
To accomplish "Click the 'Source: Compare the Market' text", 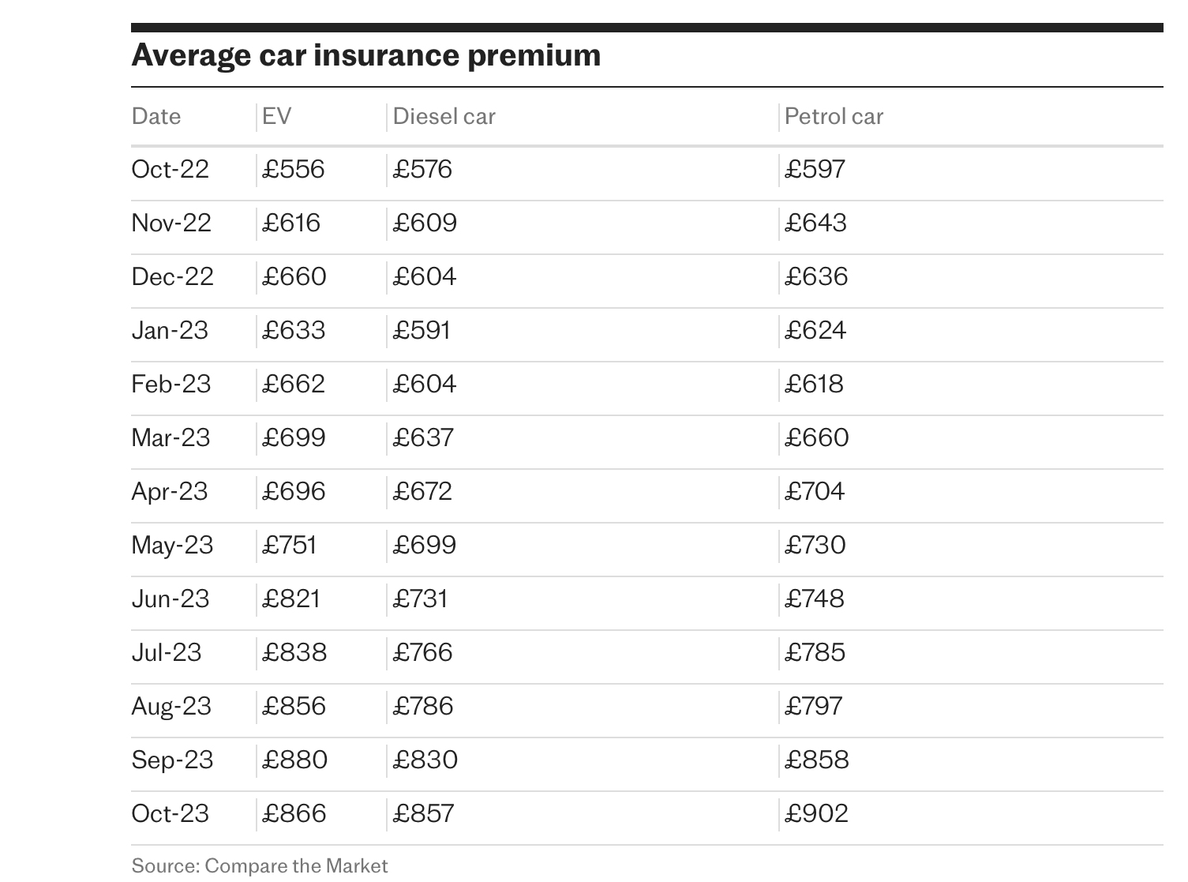I will (260, 865).
